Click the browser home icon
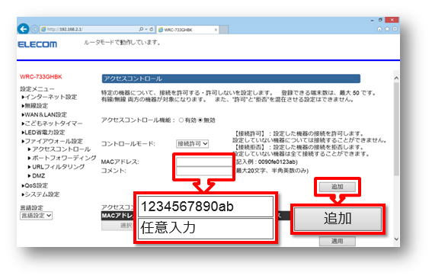Image resolution: width=432 pixels, height=279 pixels. click(x=379, y=29)
